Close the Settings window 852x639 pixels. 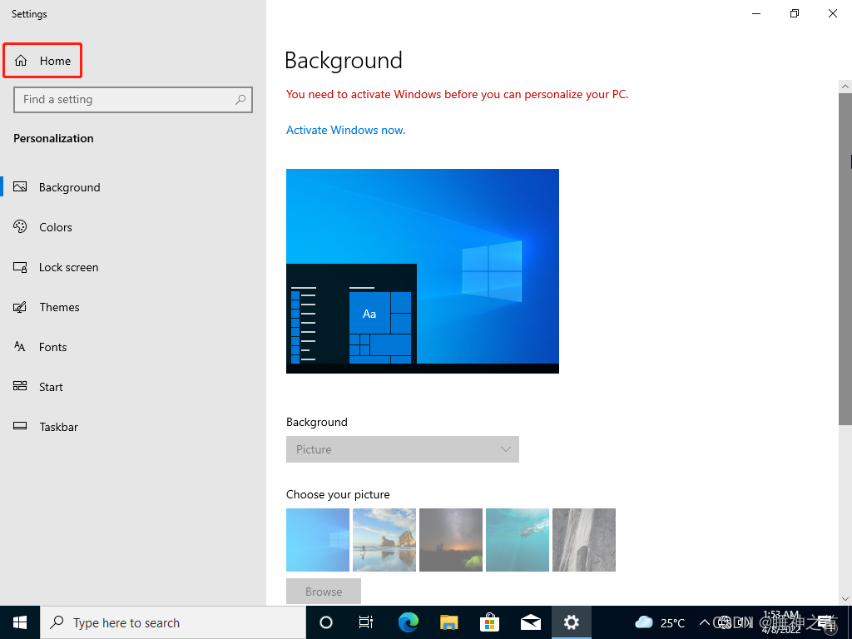pos(832,13)
